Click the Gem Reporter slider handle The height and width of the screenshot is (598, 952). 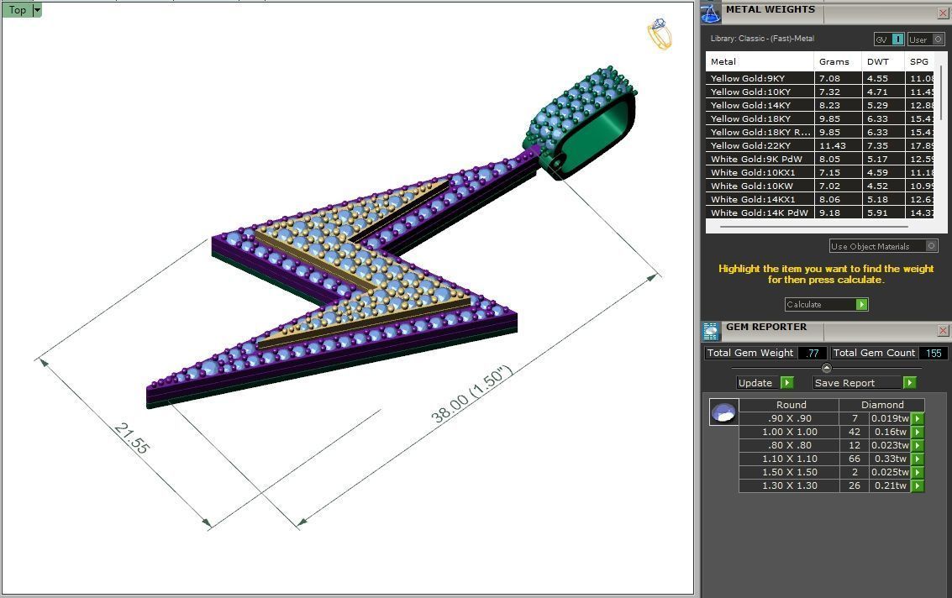(x=826, y=368)
